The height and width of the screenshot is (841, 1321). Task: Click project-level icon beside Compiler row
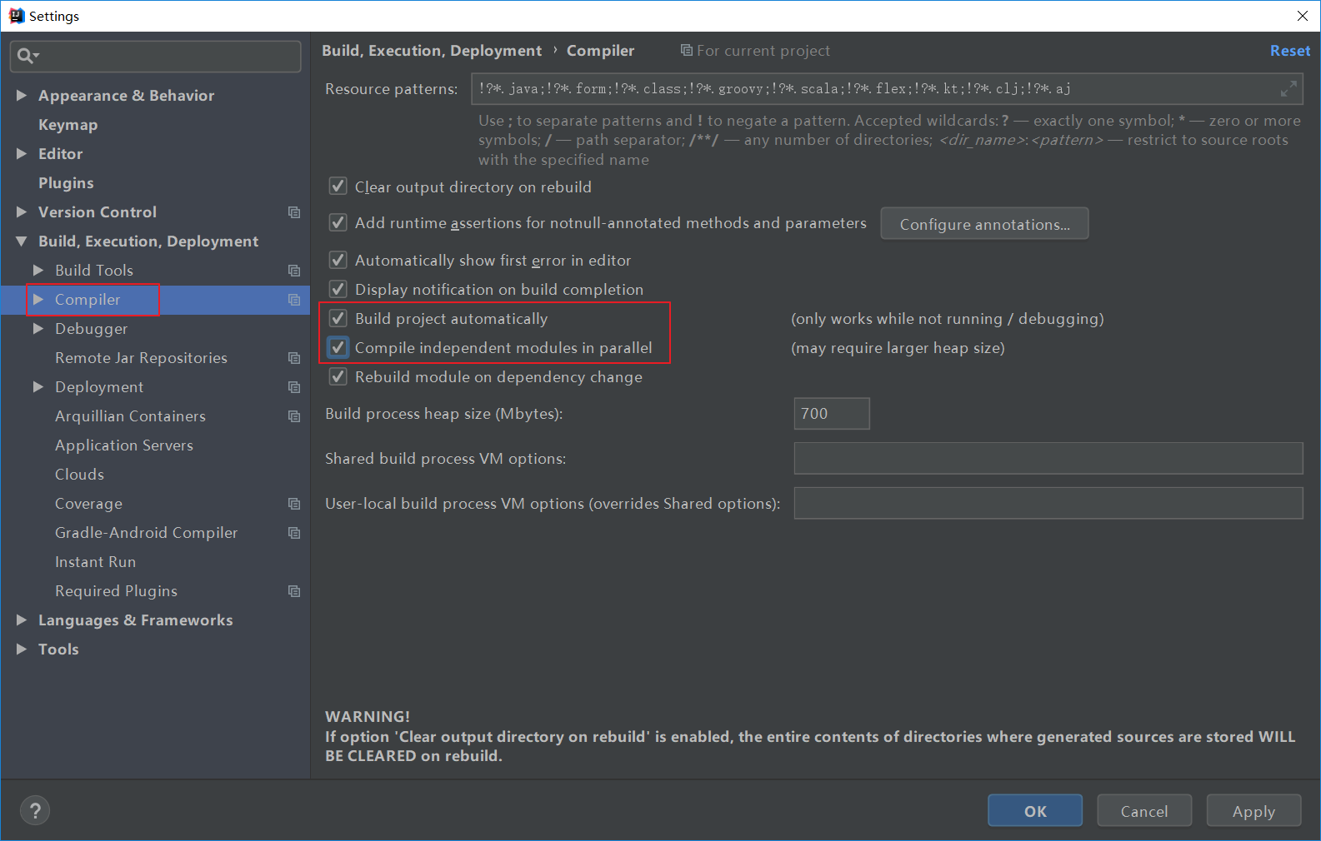coord(294,300)
